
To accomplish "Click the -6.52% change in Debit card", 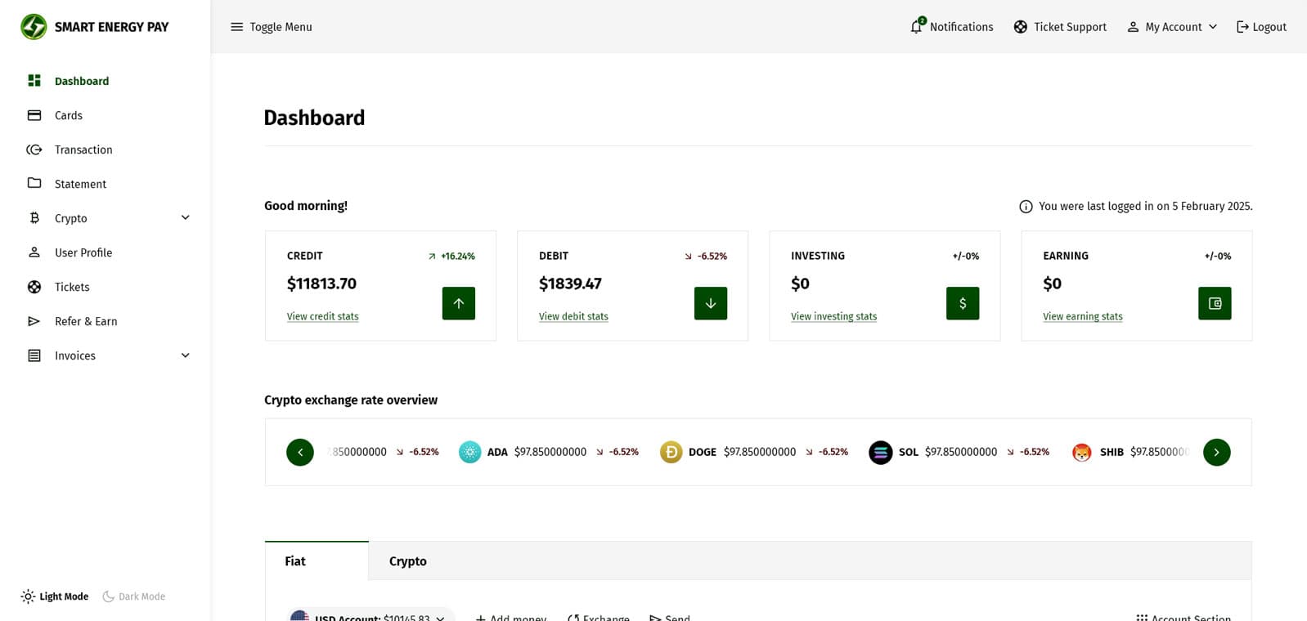I will 706,256.
